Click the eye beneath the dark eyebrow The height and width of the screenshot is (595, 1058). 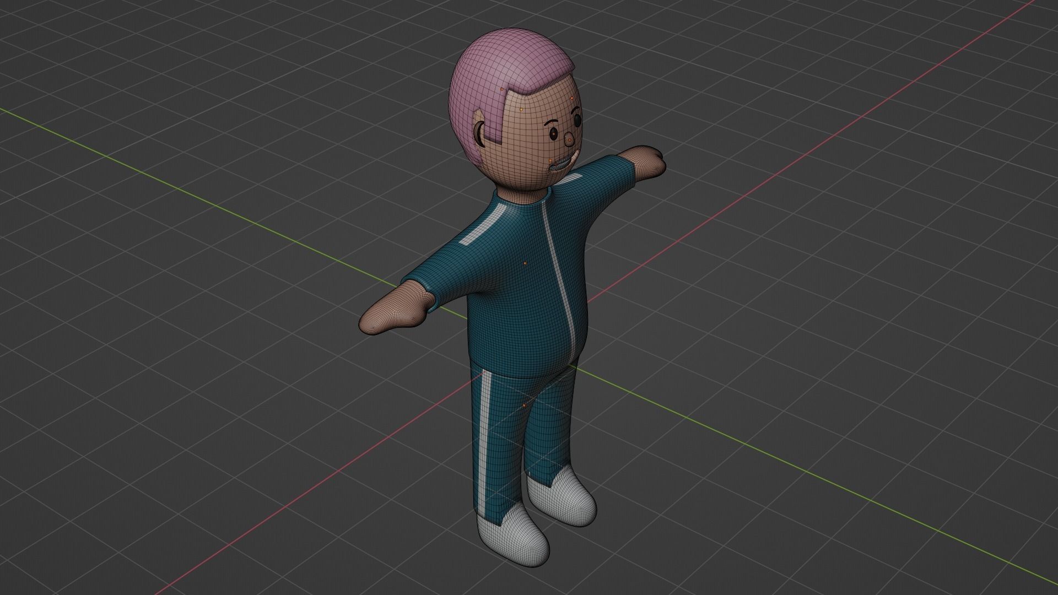[553, 133]
